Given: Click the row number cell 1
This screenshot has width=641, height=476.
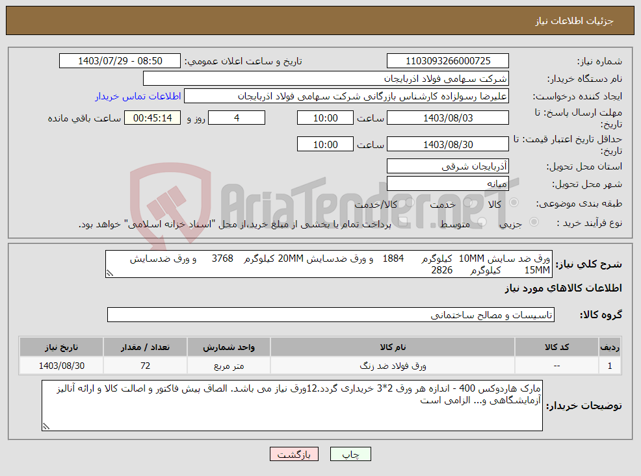Looking at the screenshot, I should point(610,366).
